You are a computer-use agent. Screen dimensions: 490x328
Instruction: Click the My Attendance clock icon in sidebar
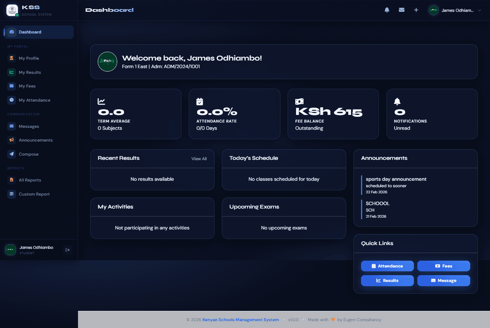coord(12,100)
